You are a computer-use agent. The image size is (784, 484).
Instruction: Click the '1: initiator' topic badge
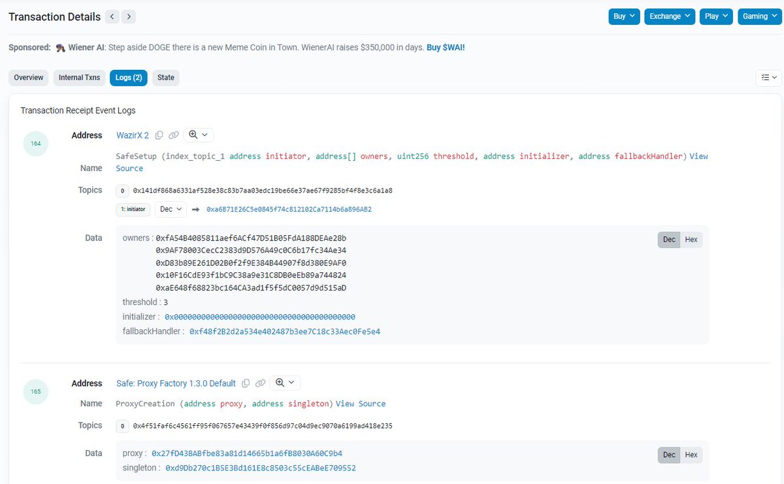point(133,209)
